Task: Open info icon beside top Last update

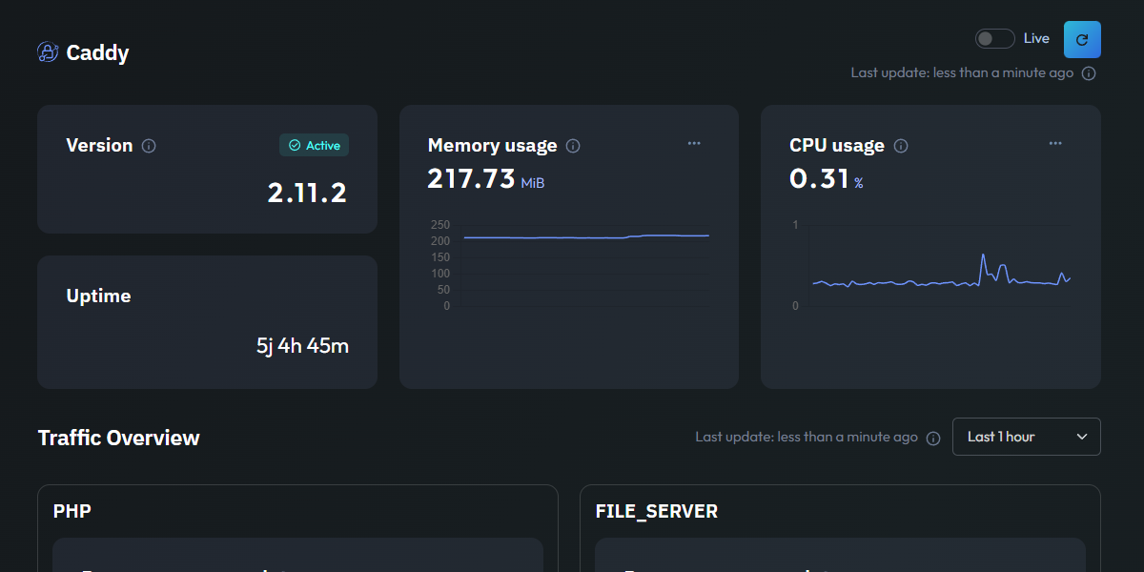Action: tap(1089, 73)
